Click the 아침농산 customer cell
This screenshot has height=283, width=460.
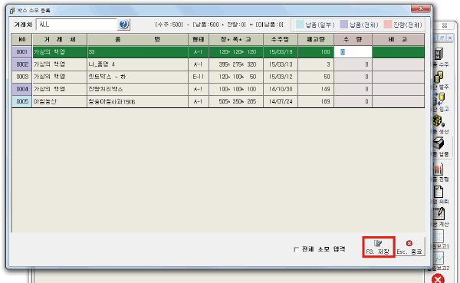coord(60,101)
